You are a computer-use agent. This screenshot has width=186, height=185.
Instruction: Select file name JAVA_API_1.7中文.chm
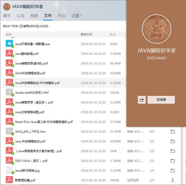click(30, 131)
